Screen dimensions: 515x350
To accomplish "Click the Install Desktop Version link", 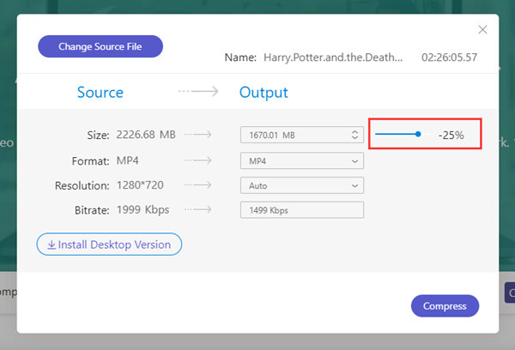I will [109, 244].
